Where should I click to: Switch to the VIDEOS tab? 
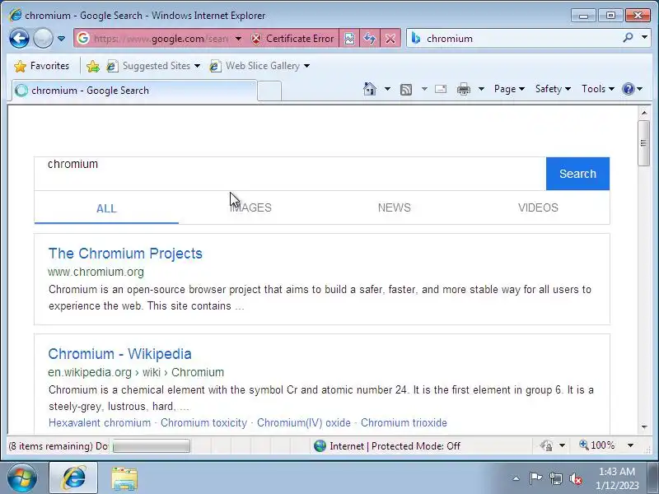(x=538, y=208)
